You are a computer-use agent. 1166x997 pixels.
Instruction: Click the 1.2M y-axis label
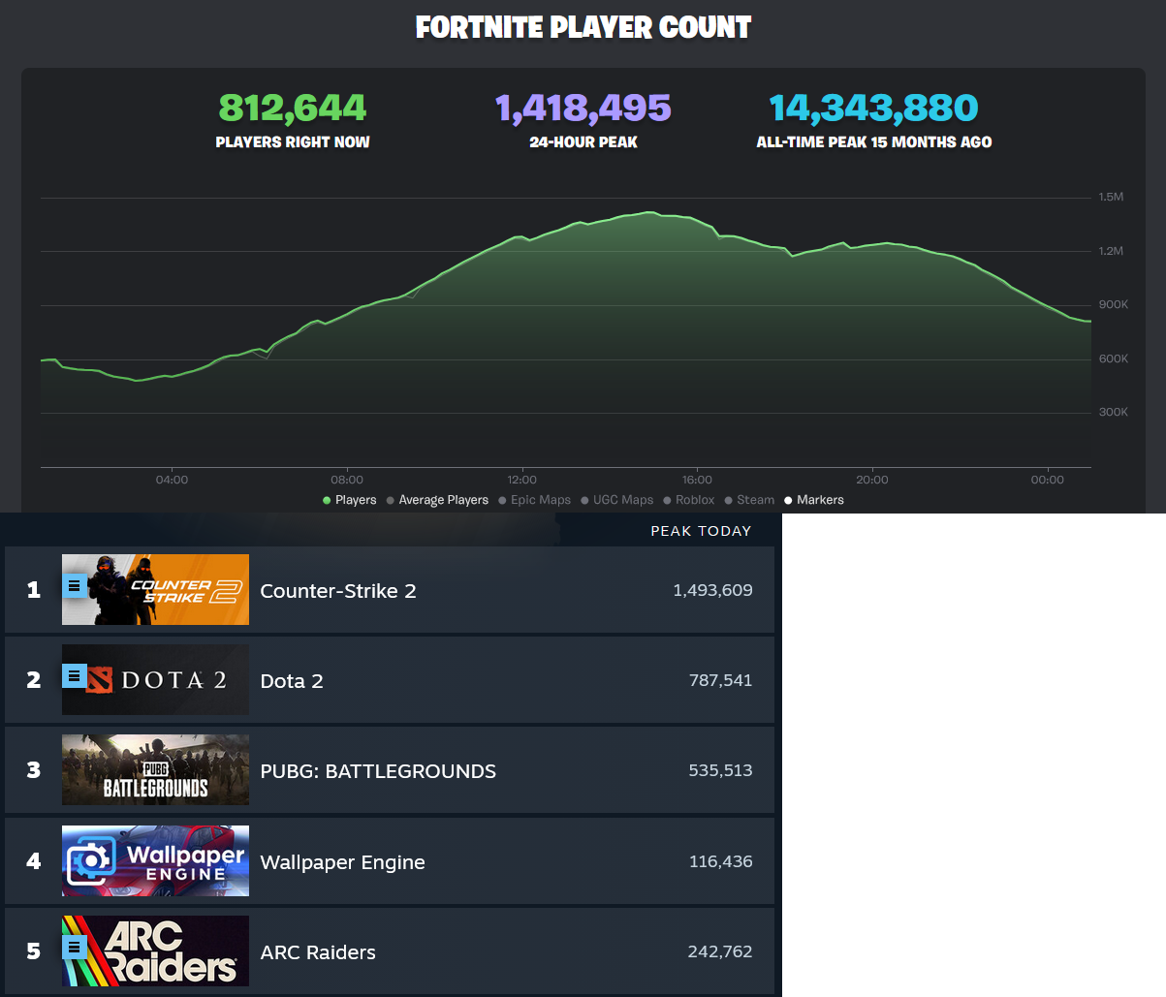1111,251
